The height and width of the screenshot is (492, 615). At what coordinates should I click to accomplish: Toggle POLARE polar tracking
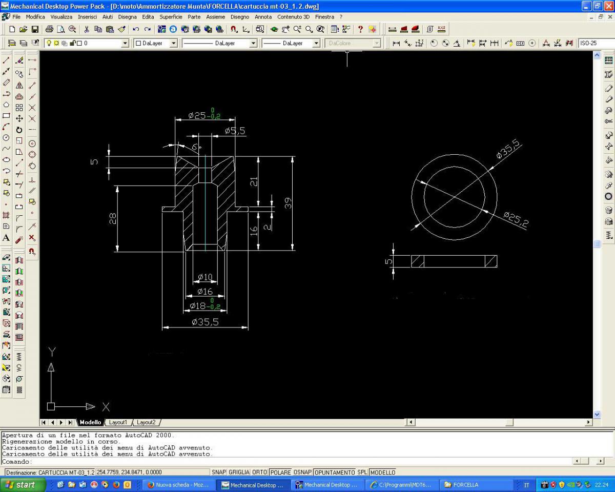click(x=280, y=472)
